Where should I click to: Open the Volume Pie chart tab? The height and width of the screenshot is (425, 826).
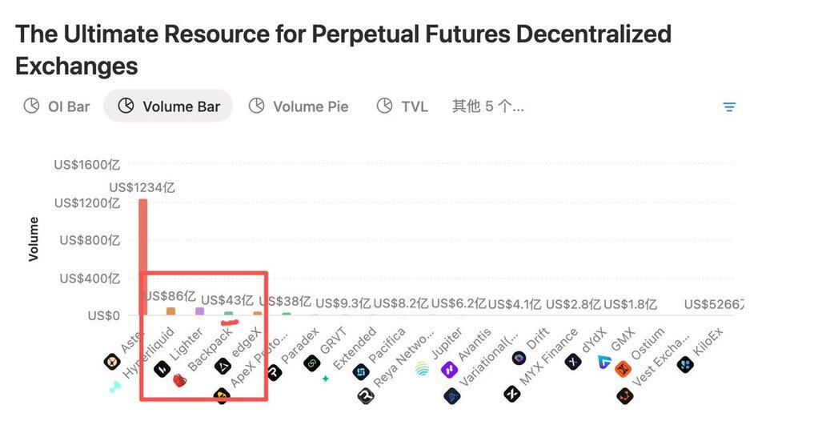click(298, 106)
